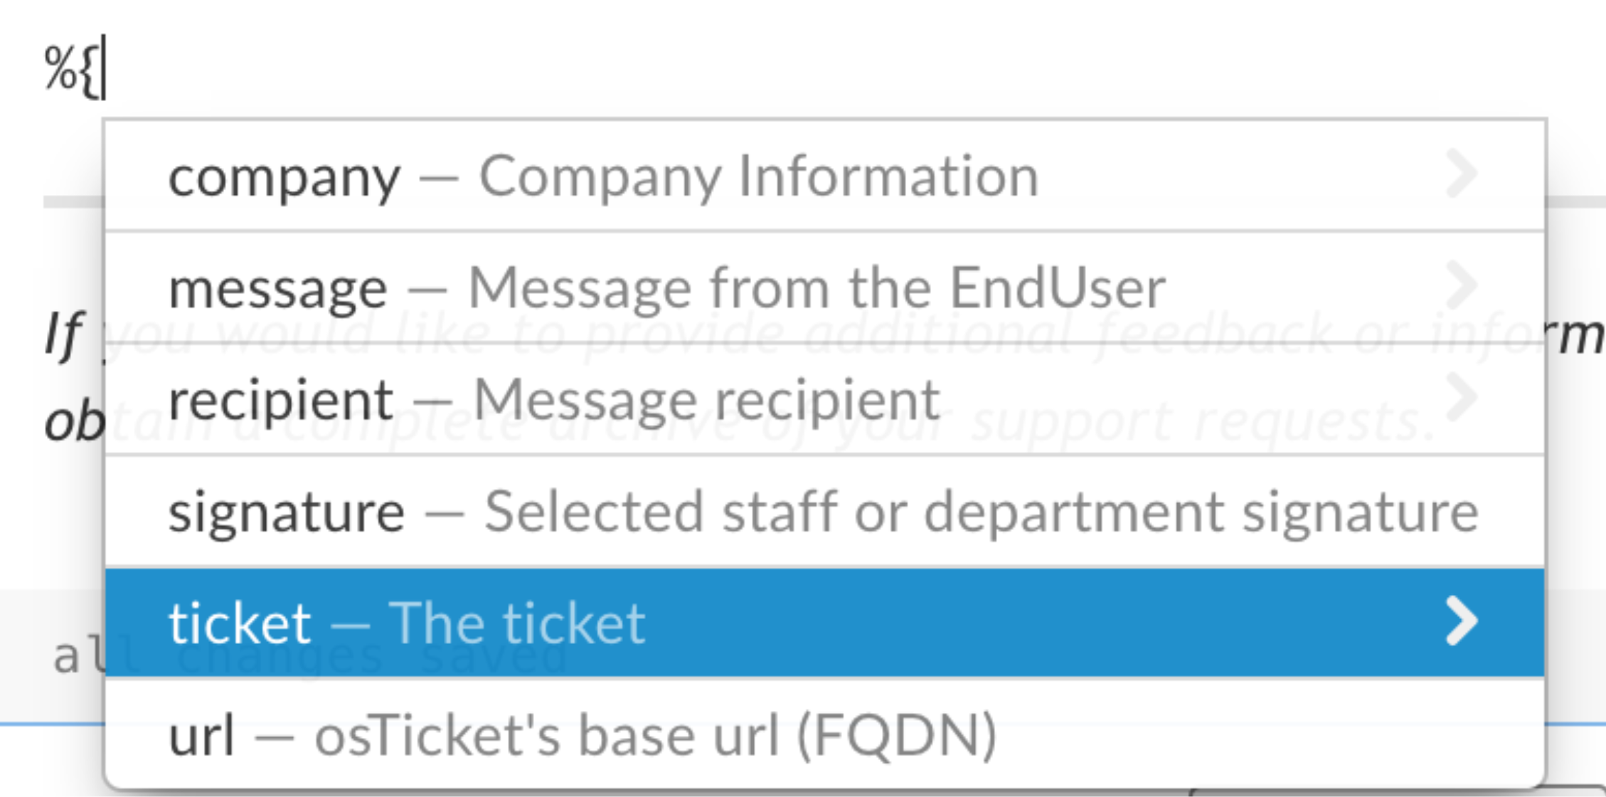Click 'Message from the EndUser' description
The height and width of the screenshot is (797, 1606).
(x=817, y=287)
